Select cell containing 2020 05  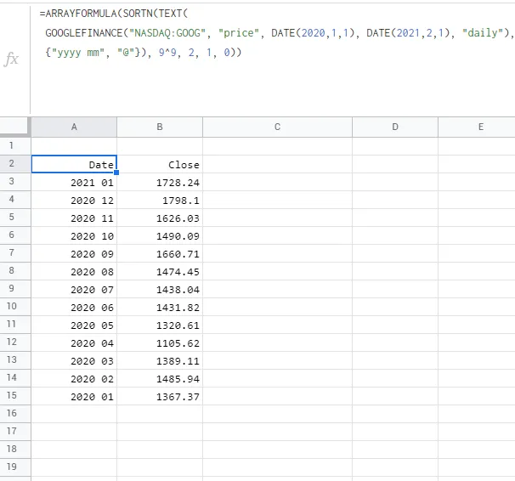(x=74, y=325)
